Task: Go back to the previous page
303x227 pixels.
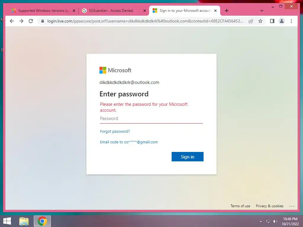Action: [12, 21]
